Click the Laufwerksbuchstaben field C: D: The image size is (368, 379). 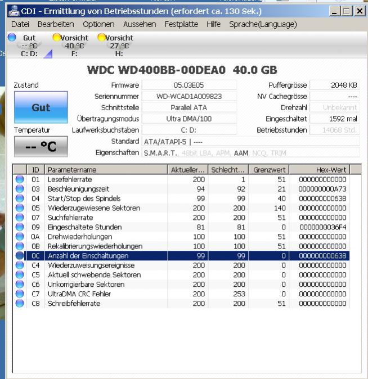tap(189, 130)
